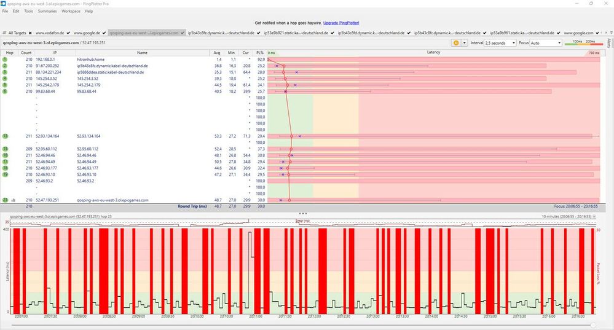This screenshot has width=614, height=330.
Task: Click the hop 13 green number icon
Action: click(4, 136)
